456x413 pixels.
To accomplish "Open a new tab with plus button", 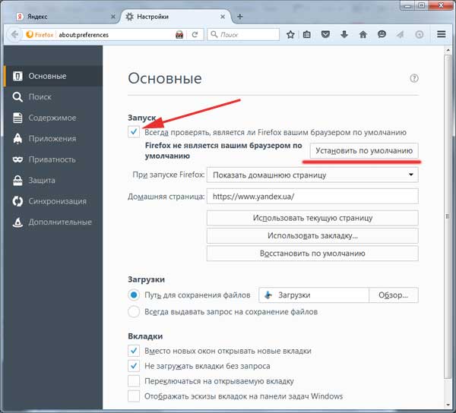I will (240, 16).
